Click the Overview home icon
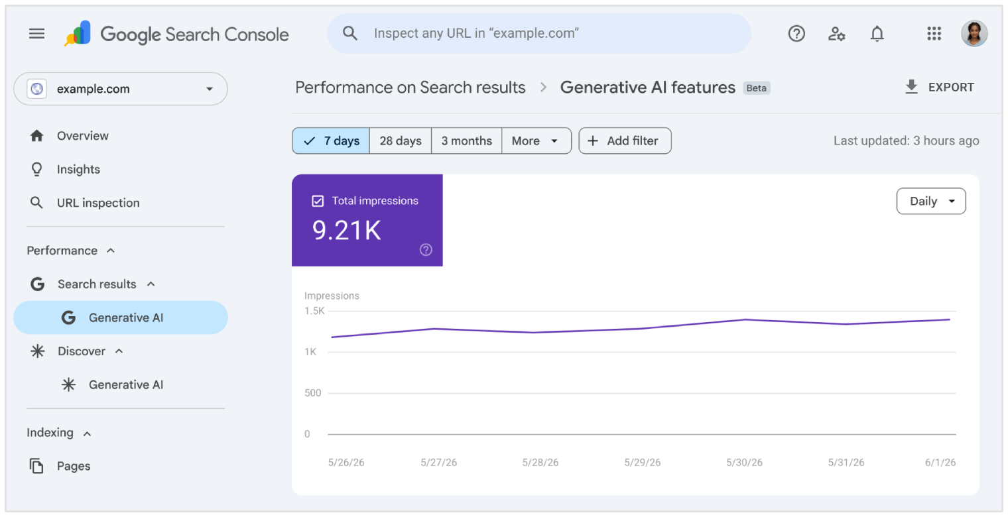 tap(37, 136)
